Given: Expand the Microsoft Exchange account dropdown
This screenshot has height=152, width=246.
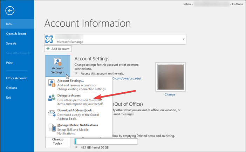Looking at the screenshot, I should tap(183, 39).
